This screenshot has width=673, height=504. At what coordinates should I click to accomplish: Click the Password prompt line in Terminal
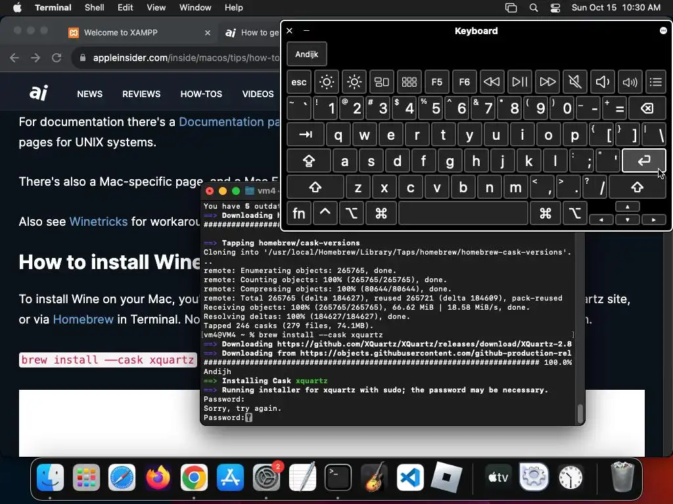pyautogui.click(x=228, y=418)
